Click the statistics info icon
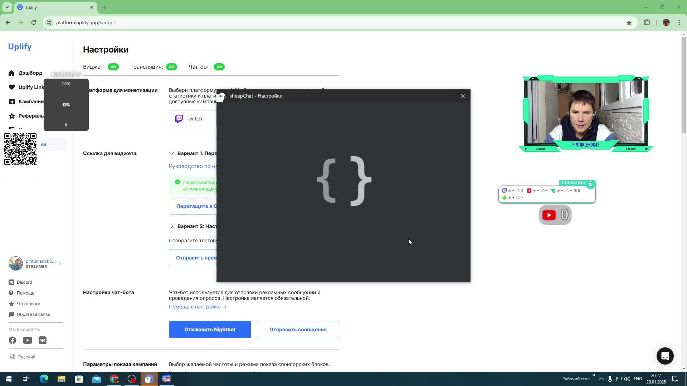Screen dimensions: 687x386 tap(590, 183)
